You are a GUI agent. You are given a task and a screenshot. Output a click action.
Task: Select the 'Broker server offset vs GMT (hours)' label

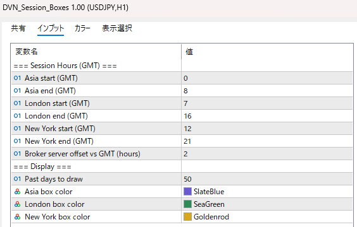click(82, 154)
